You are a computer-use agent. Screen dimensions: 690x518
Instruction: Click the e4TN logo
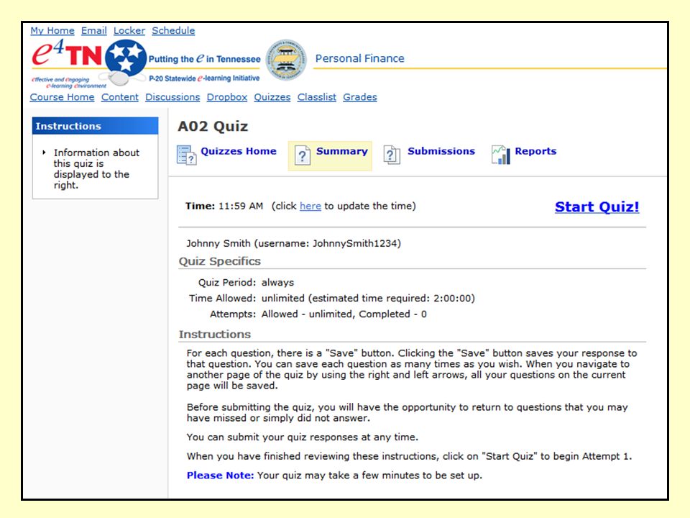tap(66, 54)
